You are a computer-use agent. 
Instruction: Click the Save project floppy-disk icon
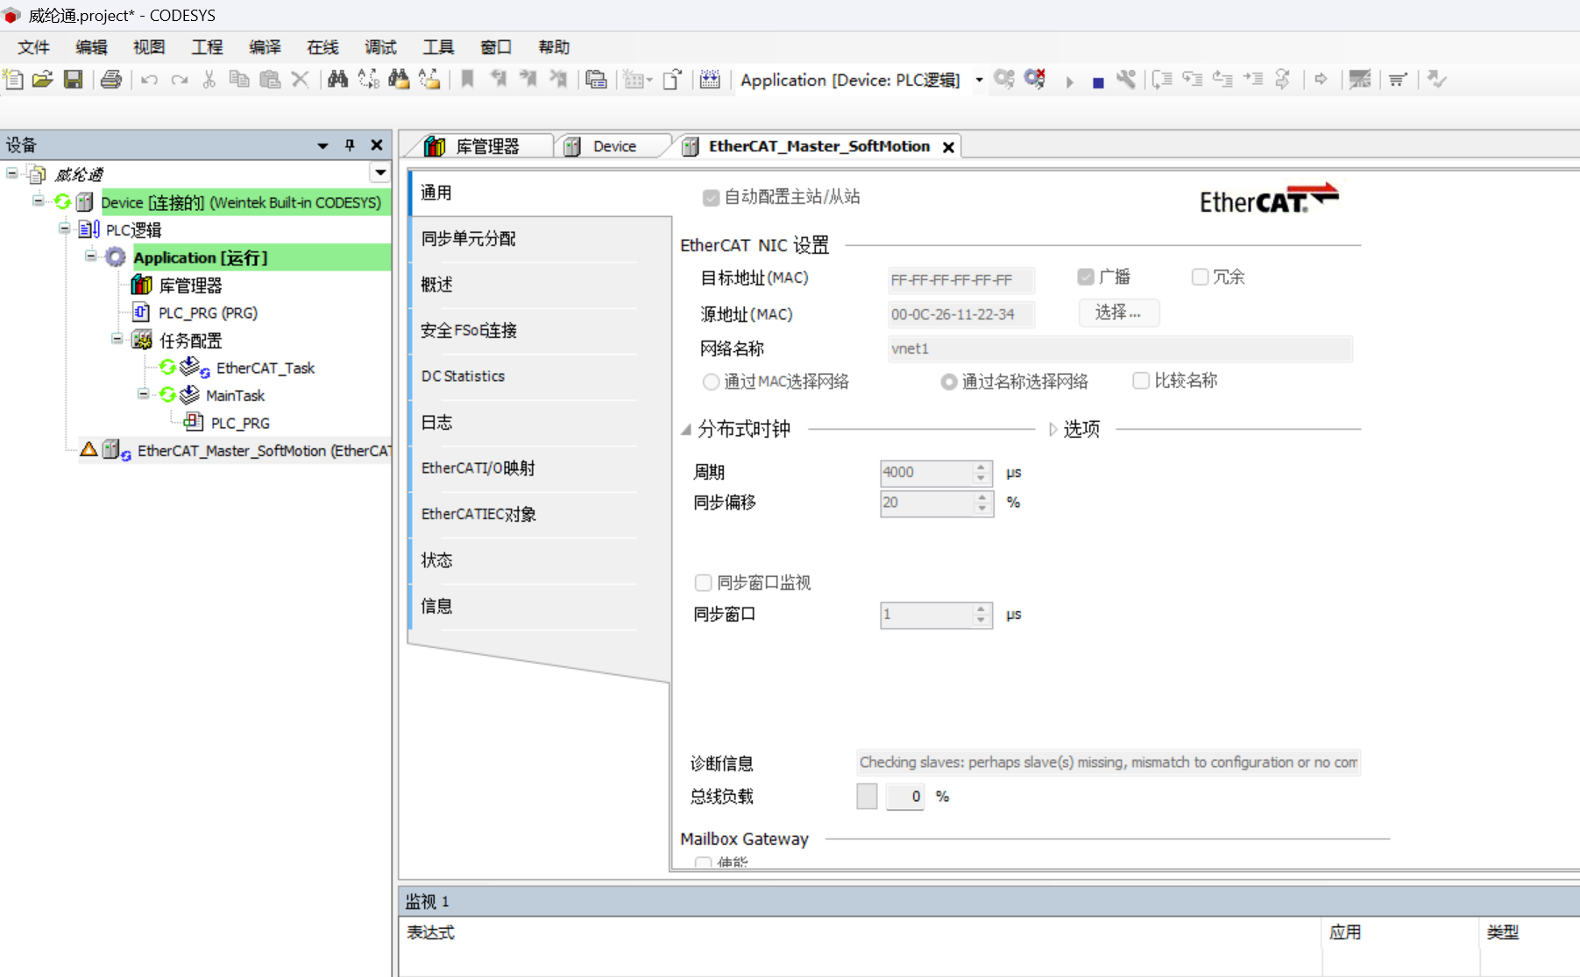click(74, 80)
